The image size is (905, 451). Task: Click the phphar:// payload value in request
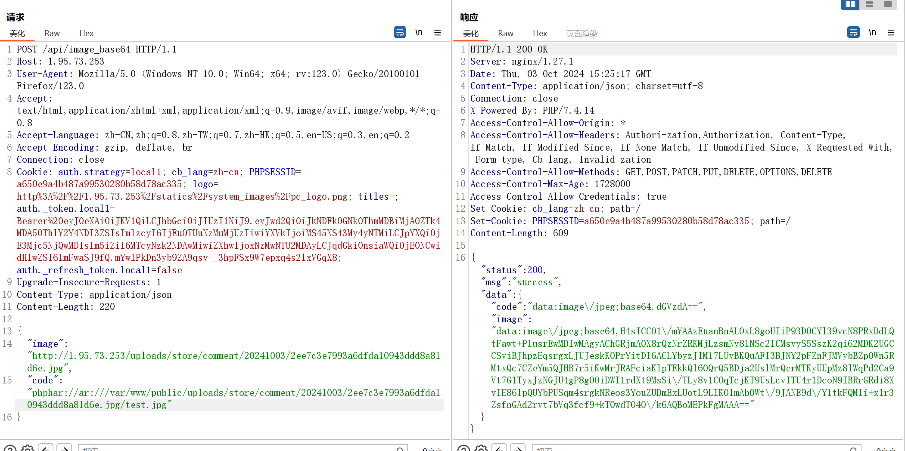(x=234, y=399)
